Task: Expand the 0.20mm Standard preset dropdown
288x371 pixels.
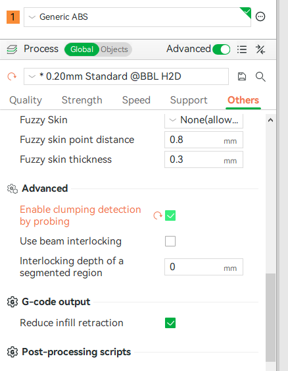Action: [126, 76]
